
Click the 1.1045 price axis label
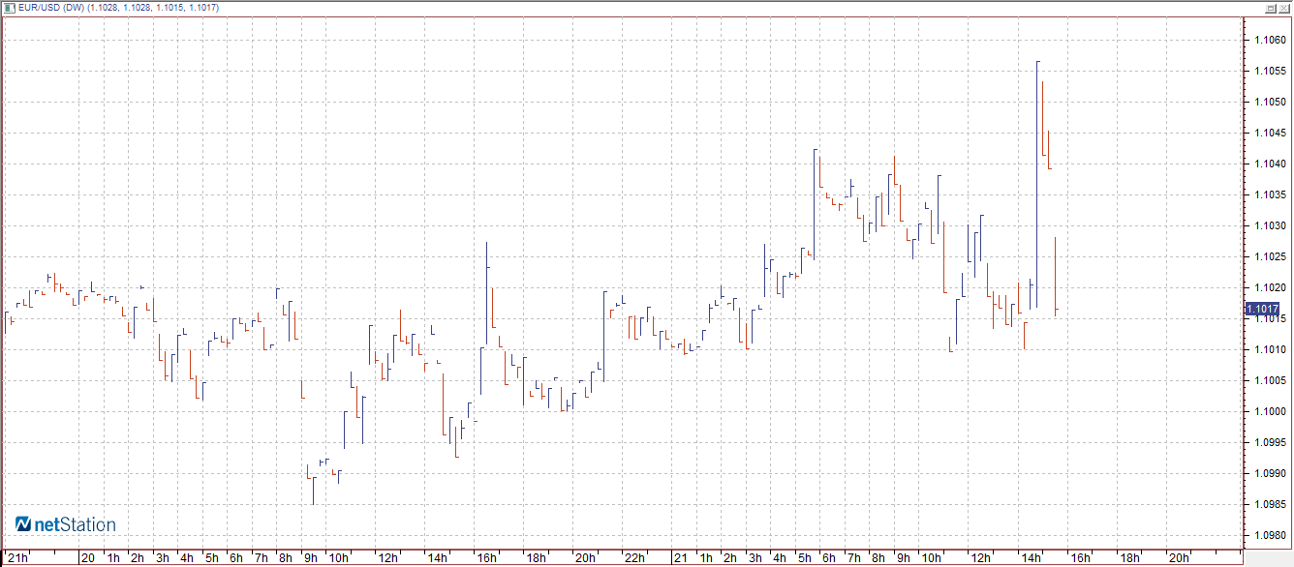click(1270, 133)
